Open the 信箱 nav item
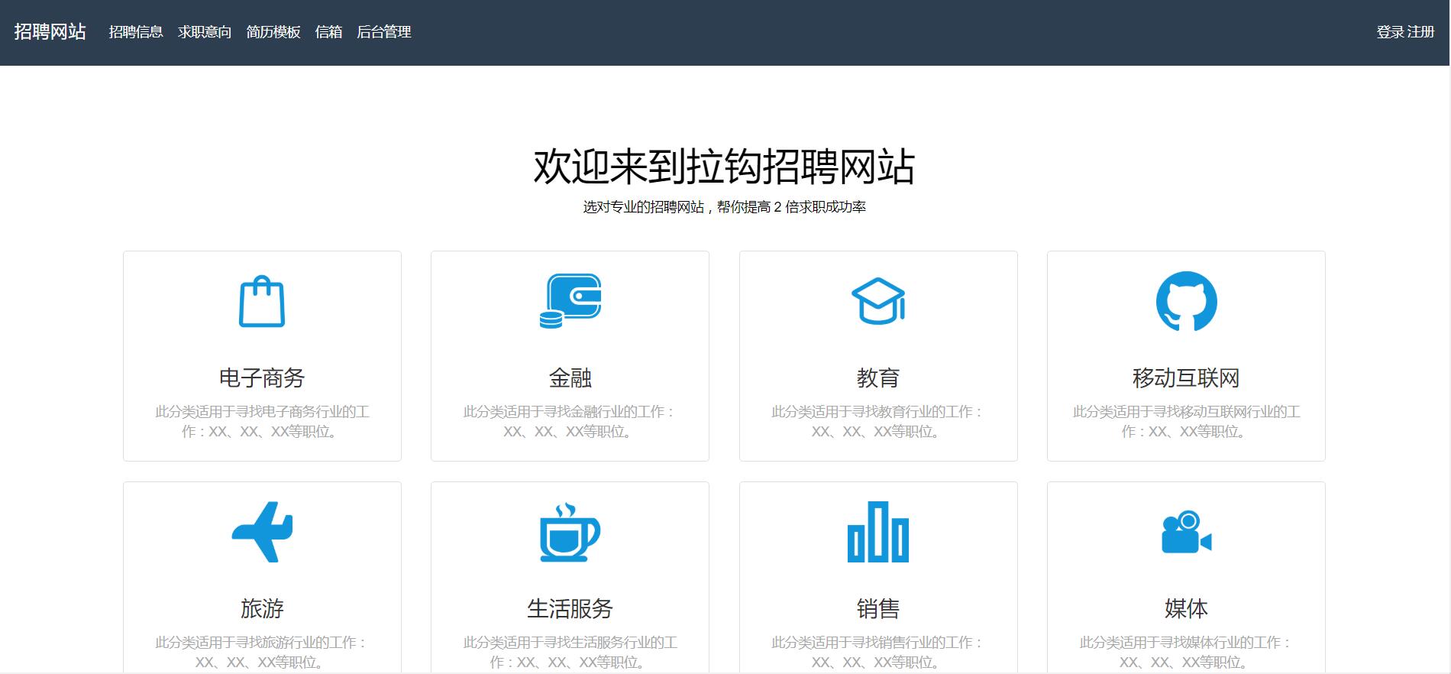The image size is (1451, 674). (x=328, y=32)
